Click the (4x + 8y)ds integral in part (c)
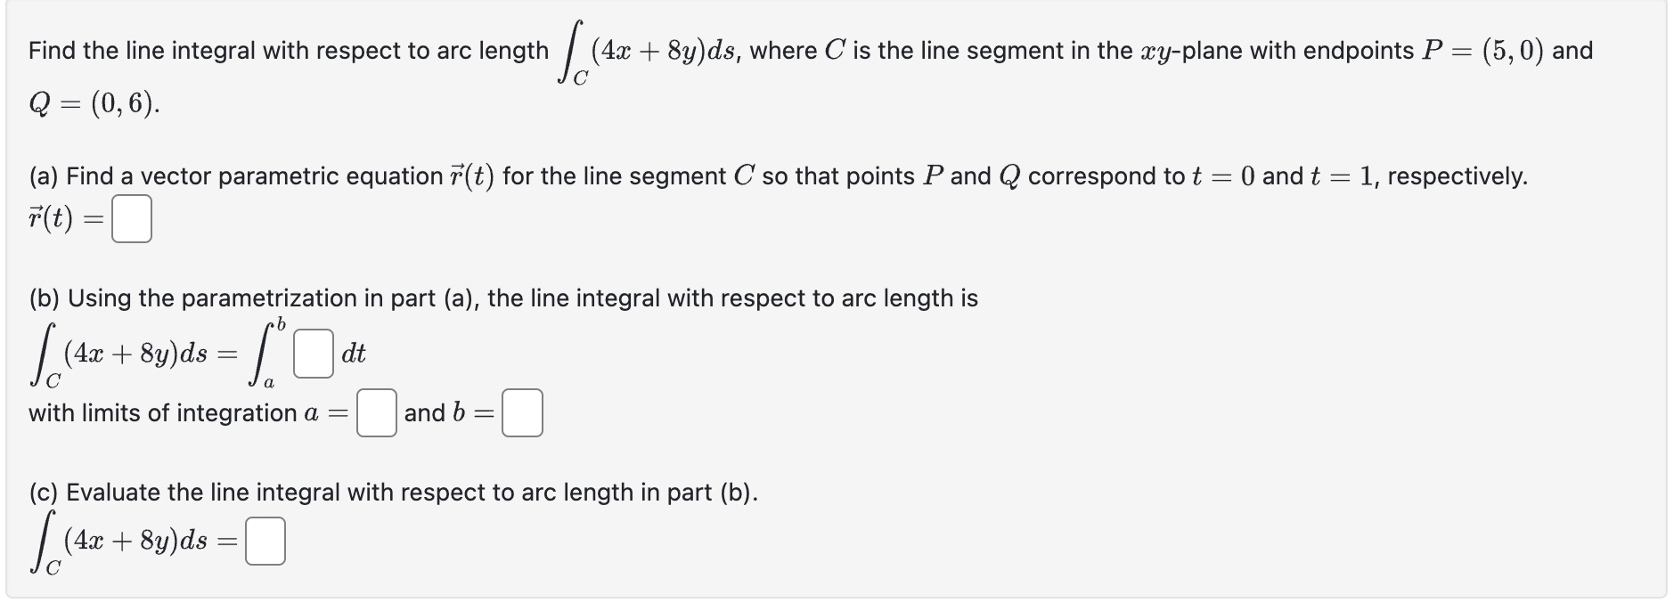The height and width of the screenshot is (603, 1674). click(x=125, y=539)
